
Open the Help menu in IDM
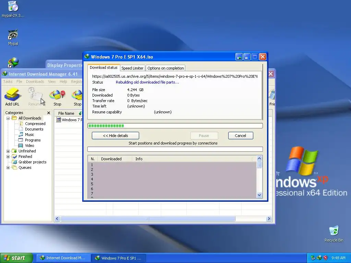coord(63,82)
